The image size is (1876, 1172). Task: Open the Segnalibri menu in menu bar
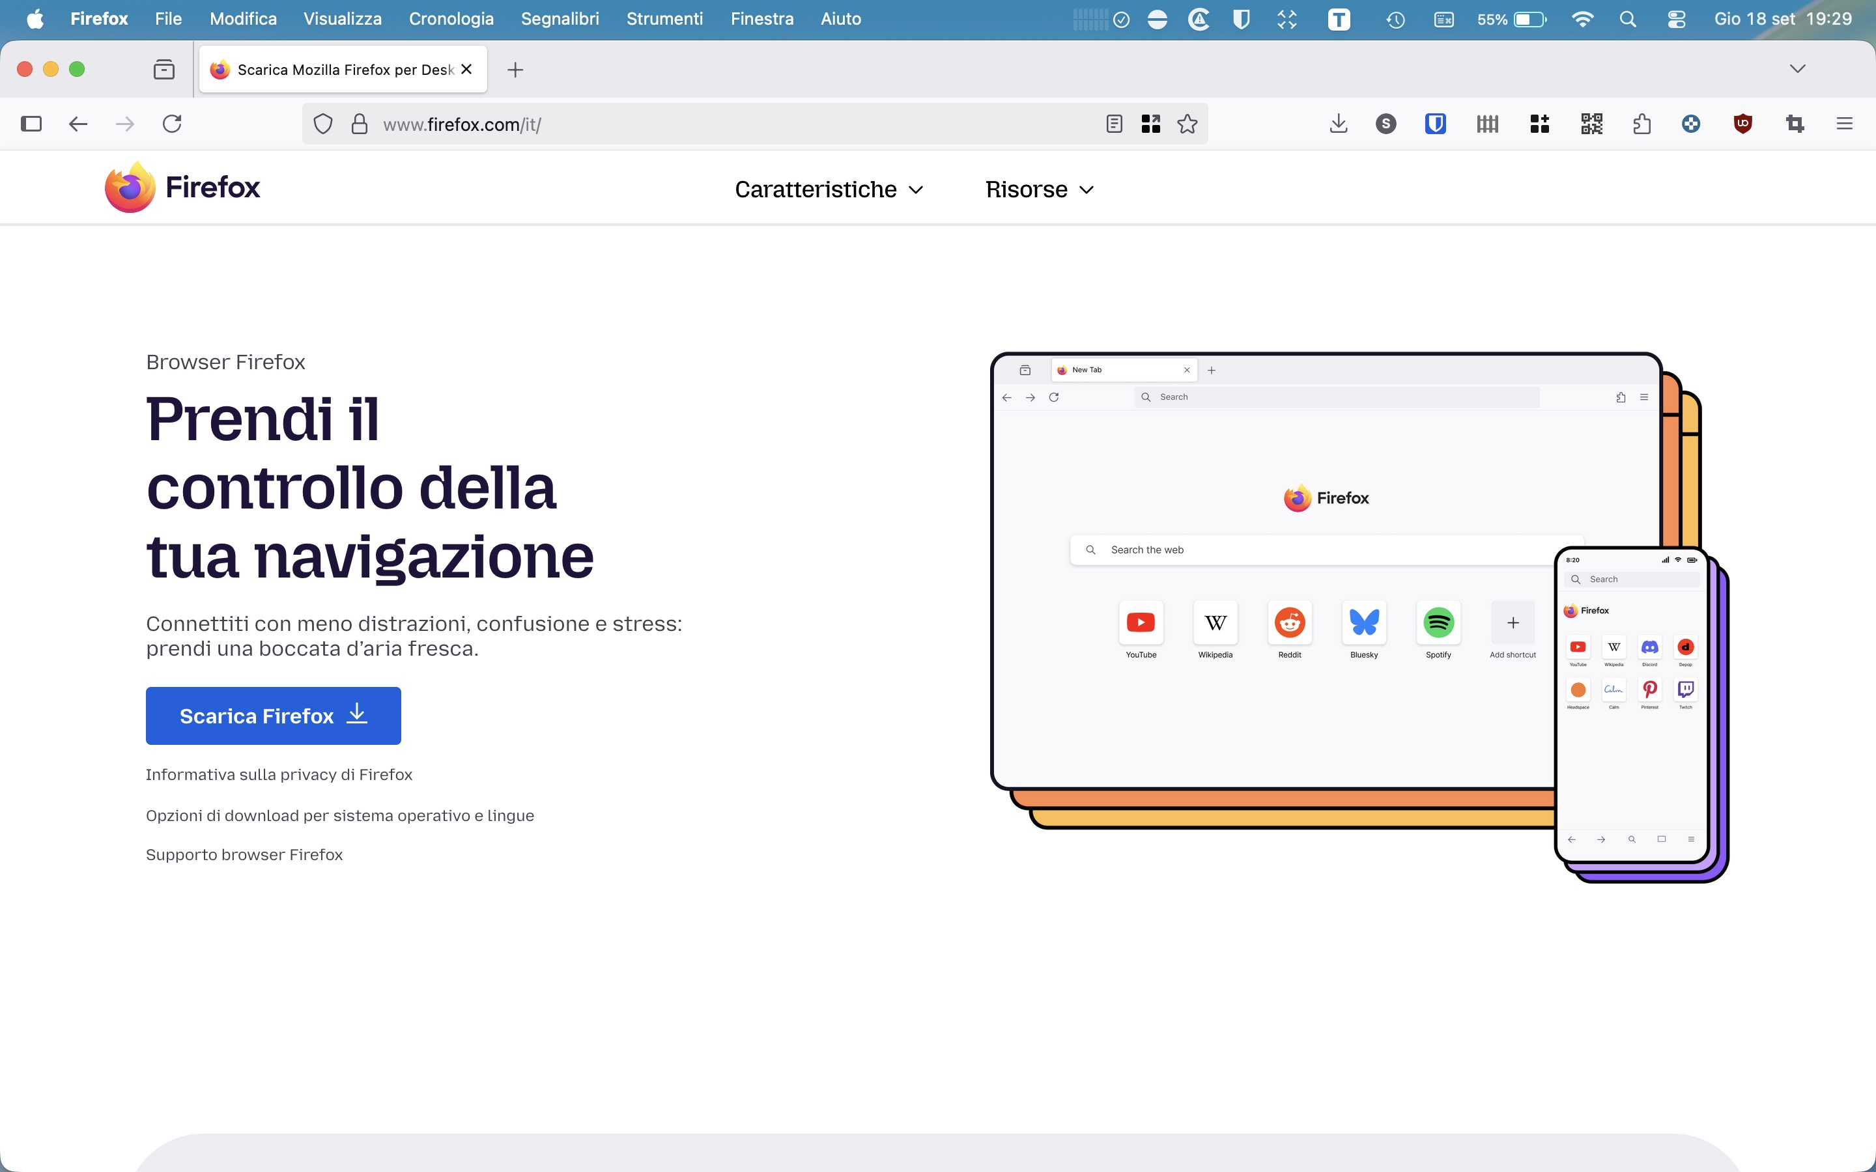560,20
